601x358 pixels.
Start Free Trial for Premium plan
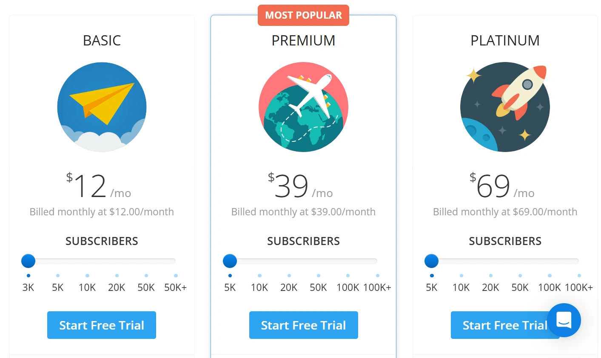click(303, 325)
